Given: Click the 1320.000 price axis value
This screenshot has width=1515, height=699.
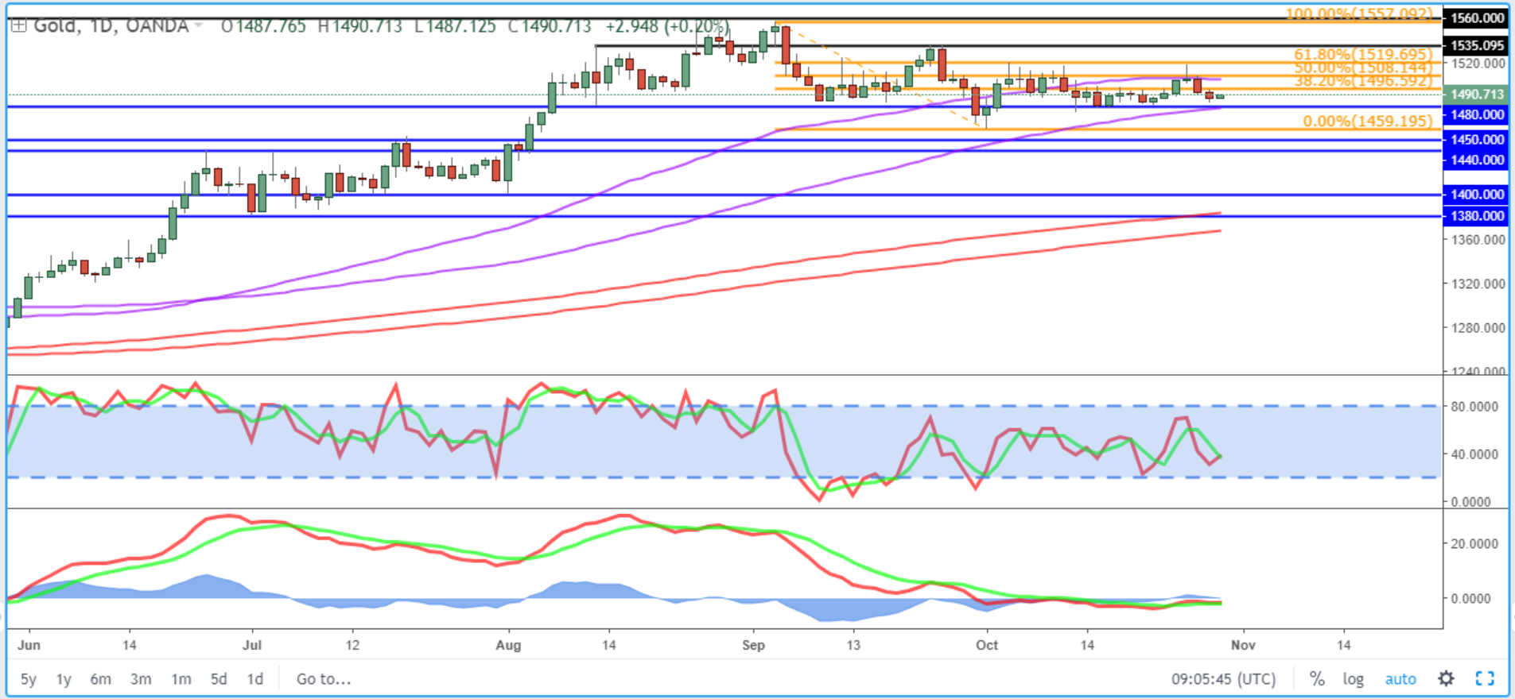Looking at the screenshot, I should tap(1478, 284).
